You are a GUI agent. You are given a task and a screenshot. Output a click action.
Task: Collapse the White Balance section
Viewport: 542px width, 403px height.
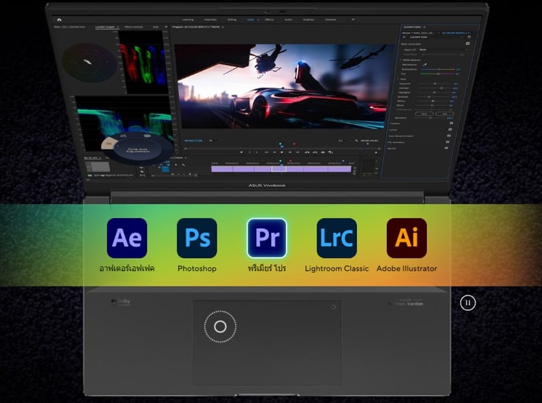pos(401,60)
